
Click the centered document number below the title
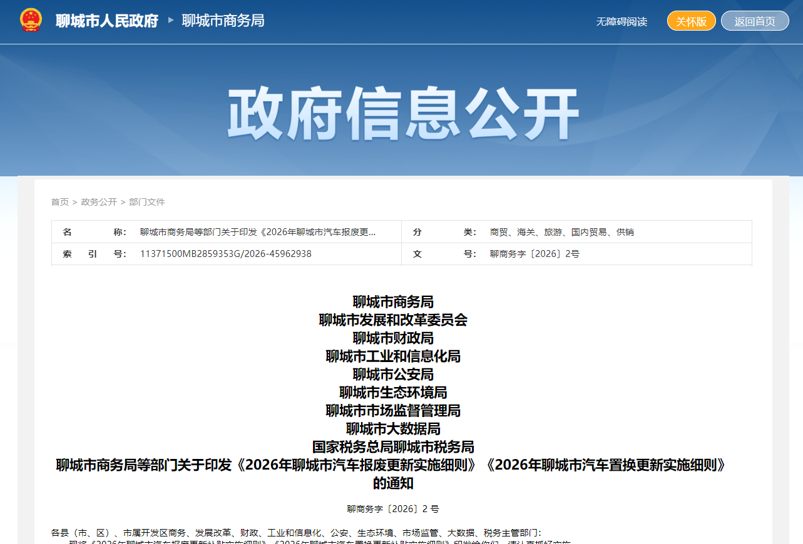point(393,509)
